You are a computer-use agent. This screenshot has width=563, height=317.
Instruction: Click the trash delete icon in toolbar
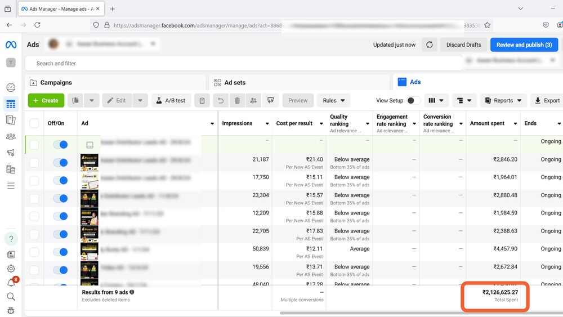click(x=237, y=101)
